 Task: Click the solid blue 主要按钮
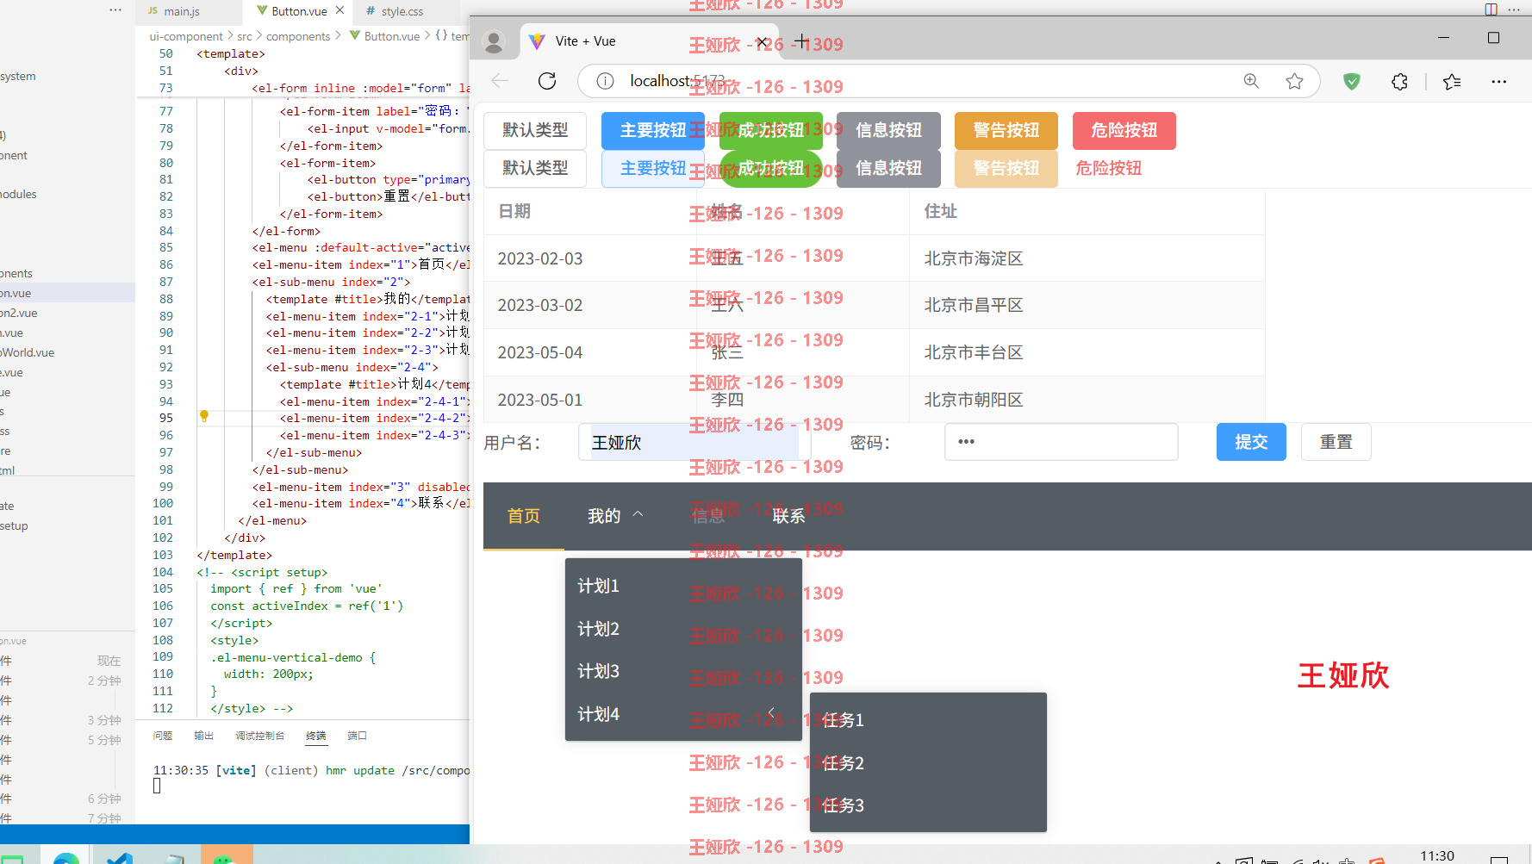click(x=652, y=130)
